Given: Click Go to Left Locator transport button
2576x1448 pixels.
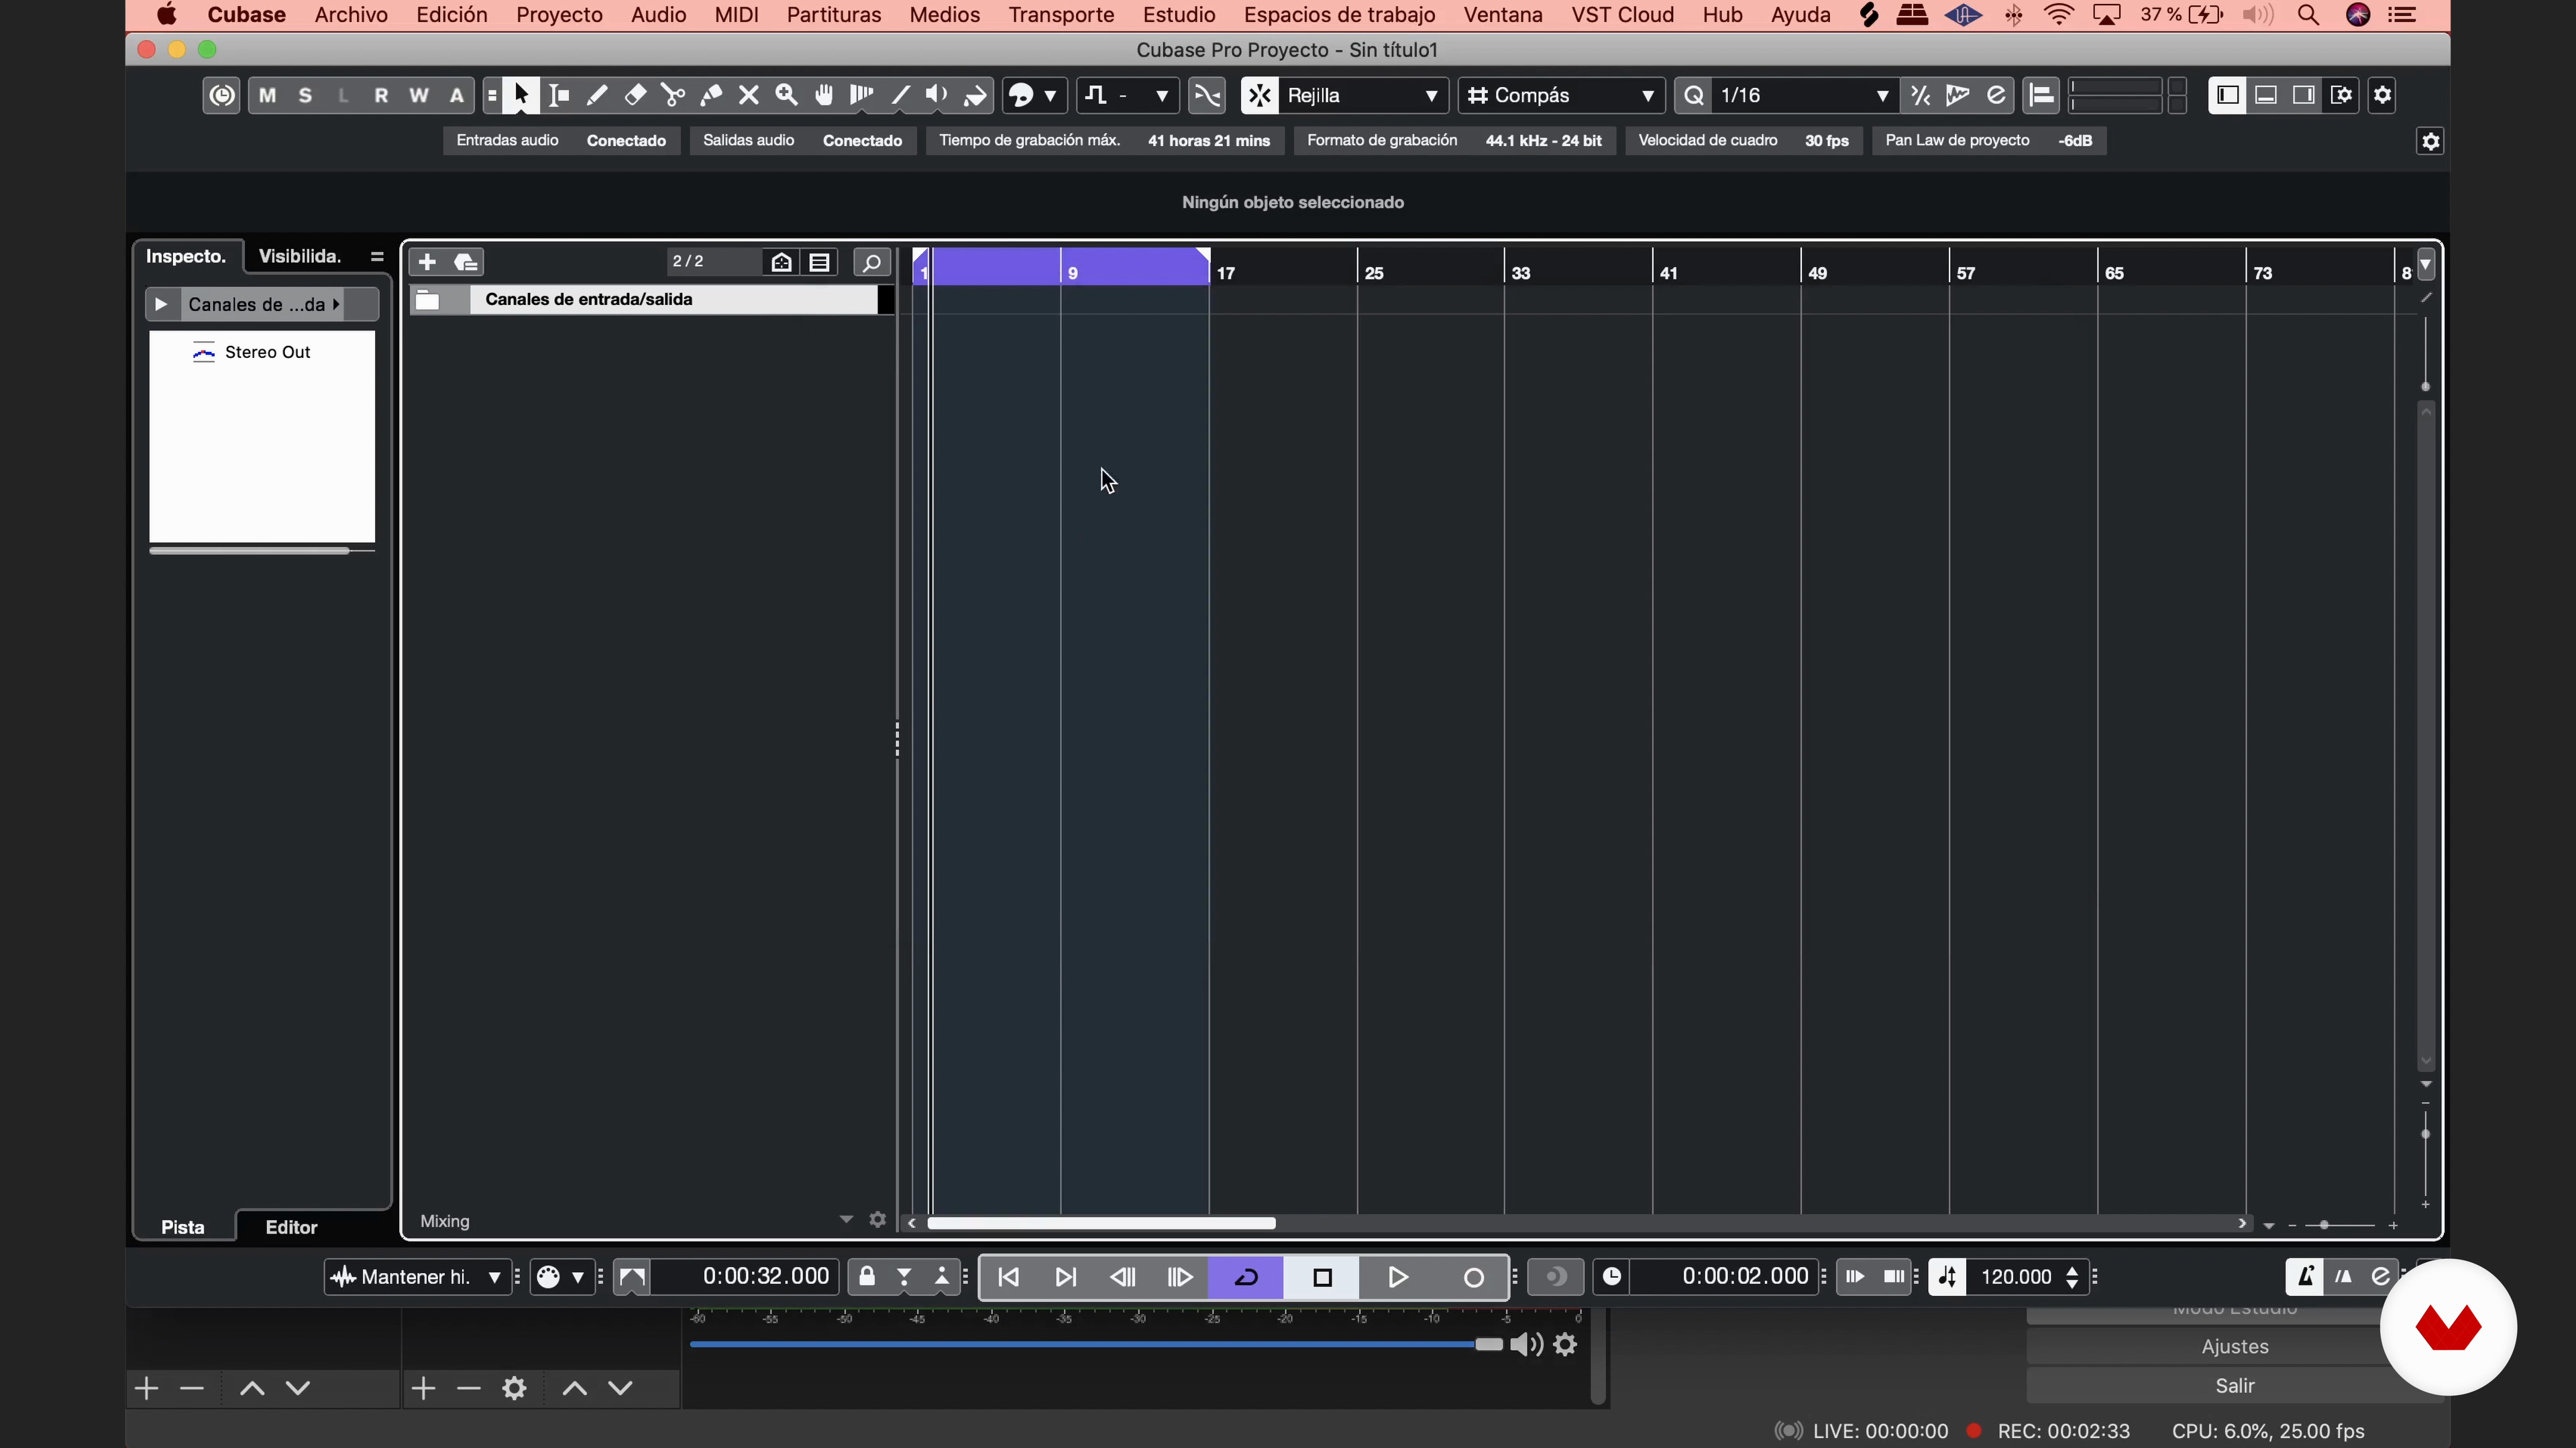Looking at the screenshot, I should (x=1008, y=1277).
